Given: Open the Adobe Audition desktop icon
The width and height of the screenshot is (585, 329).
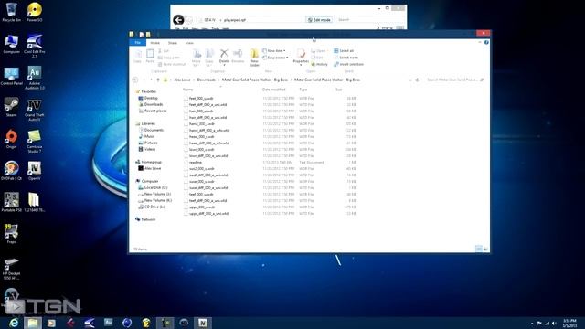Looking at the screenshot, I should 35,78.
